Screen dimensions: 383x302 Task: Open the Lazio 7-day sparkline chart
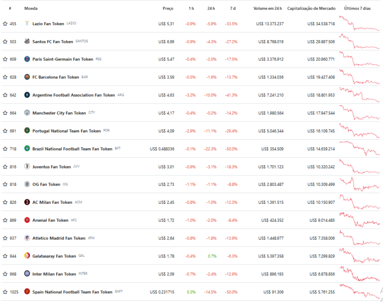click(x=359, y=23)
